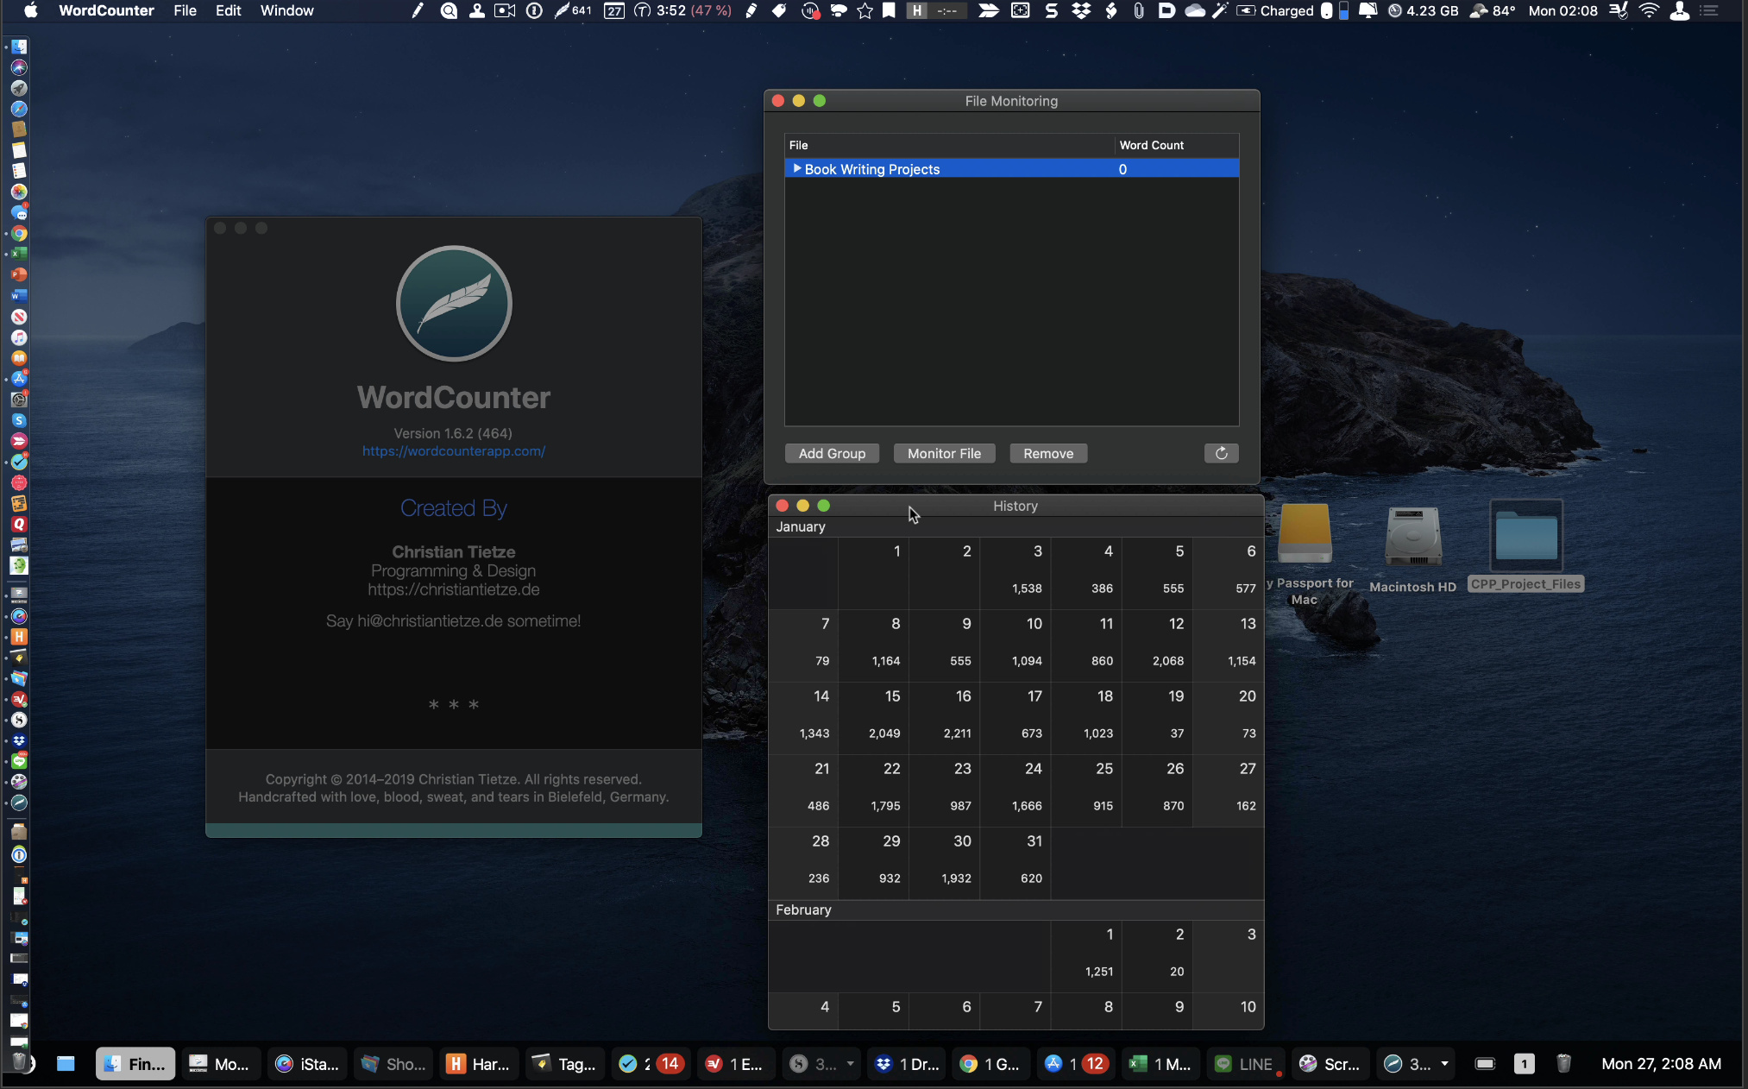The height and width of the screenshot is (1089, 1748).
Task: Select January 31 with 620 words
Action: [1015, 863]
